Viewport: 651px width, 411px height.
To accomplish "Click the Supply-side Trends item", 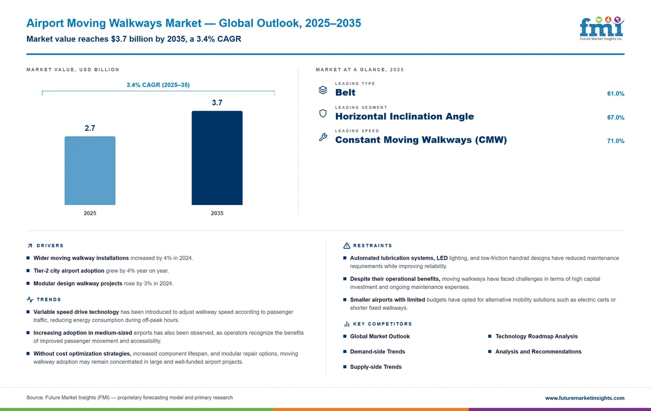I will 376,367.
